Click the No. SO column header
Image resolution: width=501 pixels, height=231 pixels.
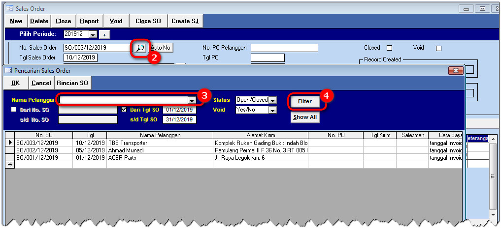44,135
